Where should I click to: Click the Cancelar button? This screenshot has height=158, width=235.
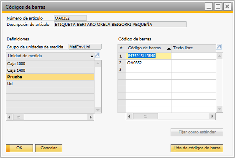[x=49, y=148]
